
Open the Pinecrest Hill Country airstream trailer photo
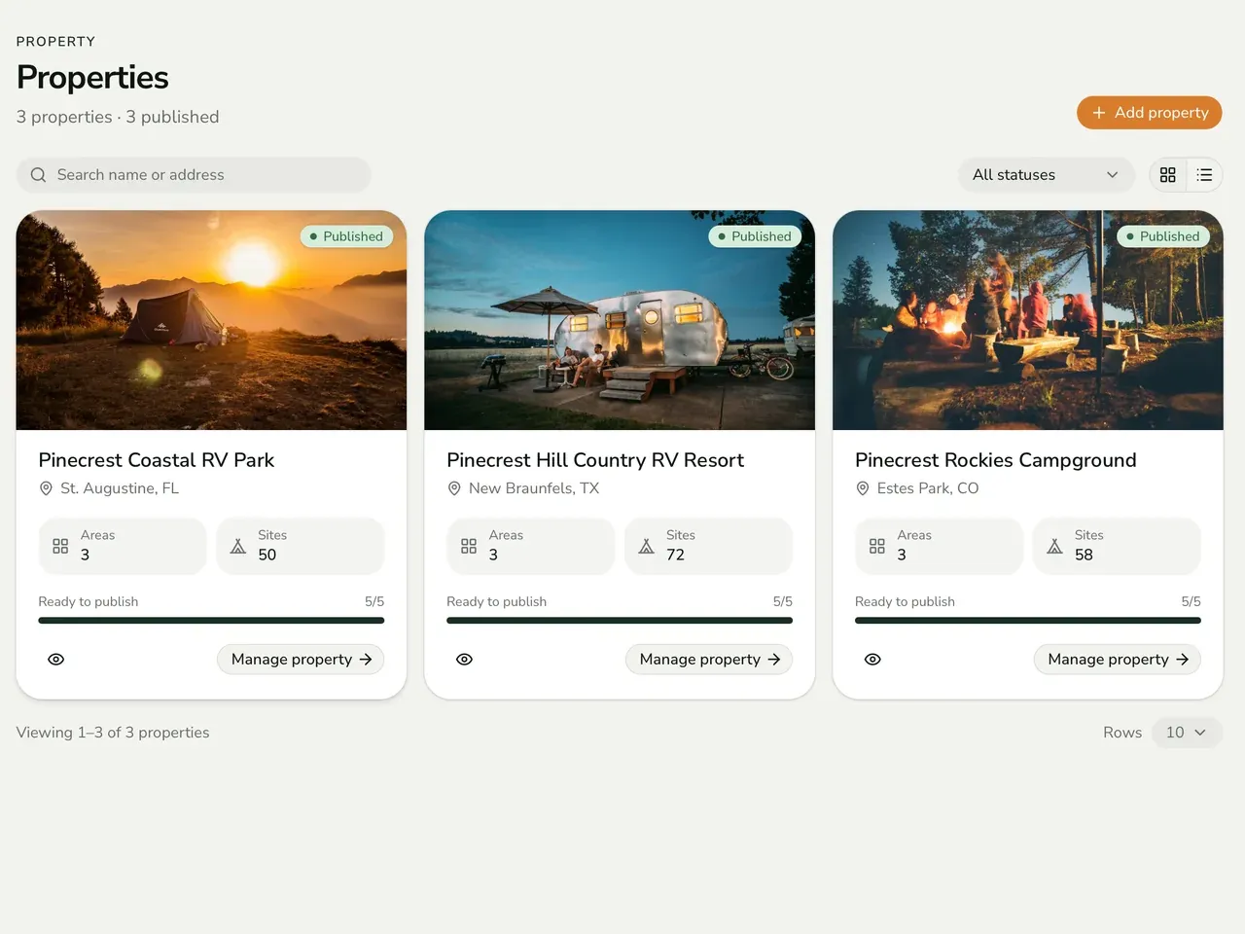tap(620, 320)
